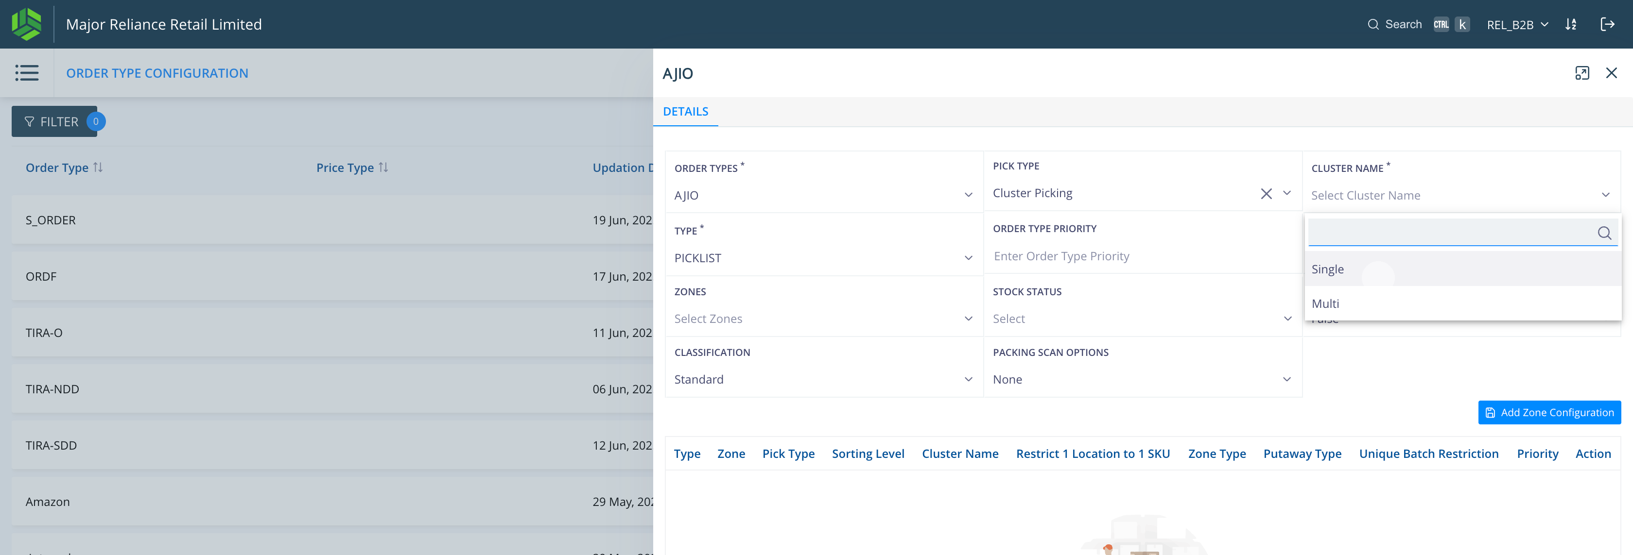1633x555 pixels.
Task: Click the CTRL shortcut key badge
Action: [x=1441, y=24]
